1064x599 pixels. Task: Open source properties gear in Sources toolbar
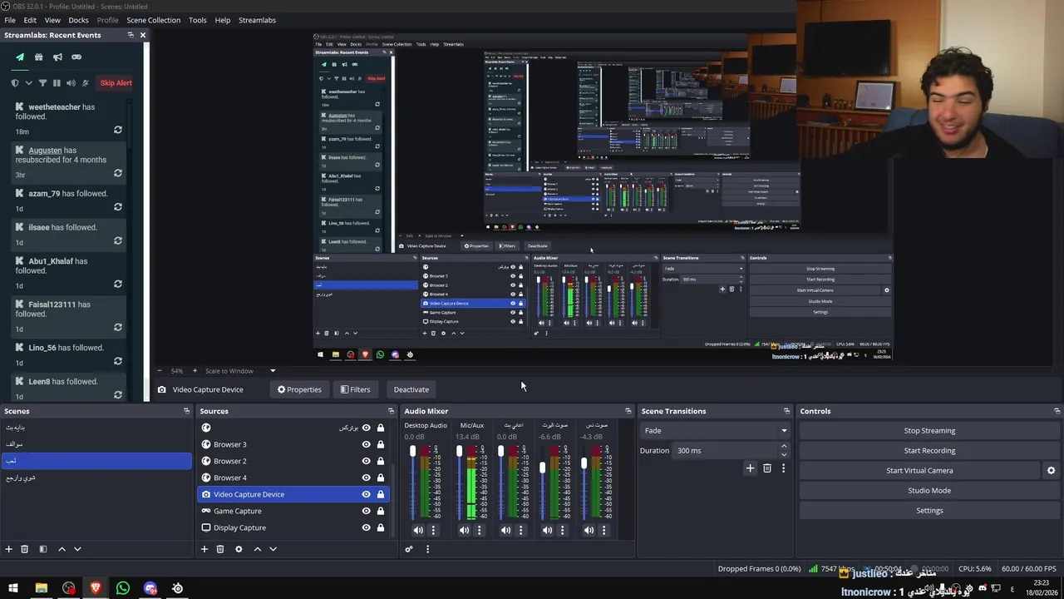coord(239,549)
